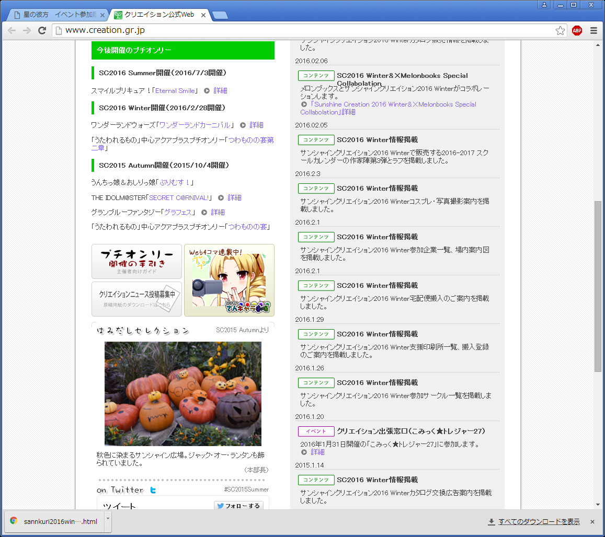
Task: Open the Adblock Plus extension icon
Action: pos(577,30)
